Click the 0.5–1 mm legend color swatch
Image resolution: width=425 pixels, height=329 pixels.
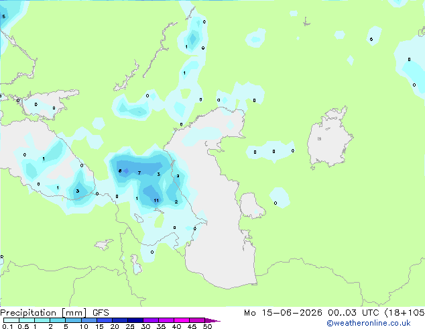pyautogui.click(x=27, y=320)
